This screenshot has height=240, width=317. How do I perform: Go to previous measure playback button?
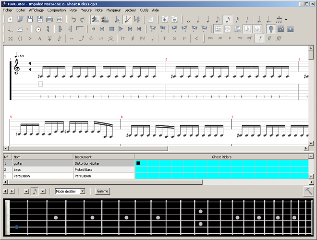coord(102,29)
